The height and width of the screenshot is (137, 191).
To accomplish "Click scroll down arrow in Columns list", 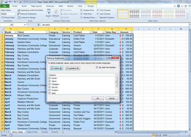I will tap(116, 93).
